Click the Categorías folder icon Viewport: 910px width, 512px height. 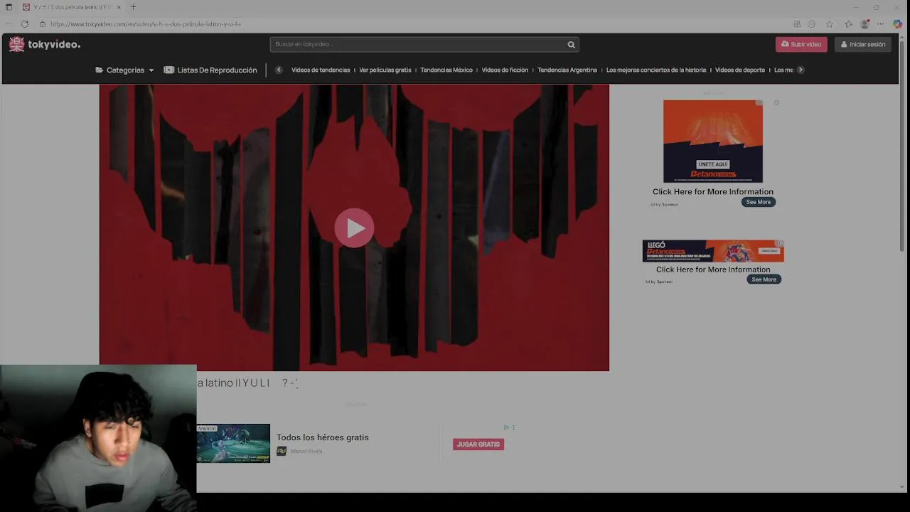pos(99,70)
